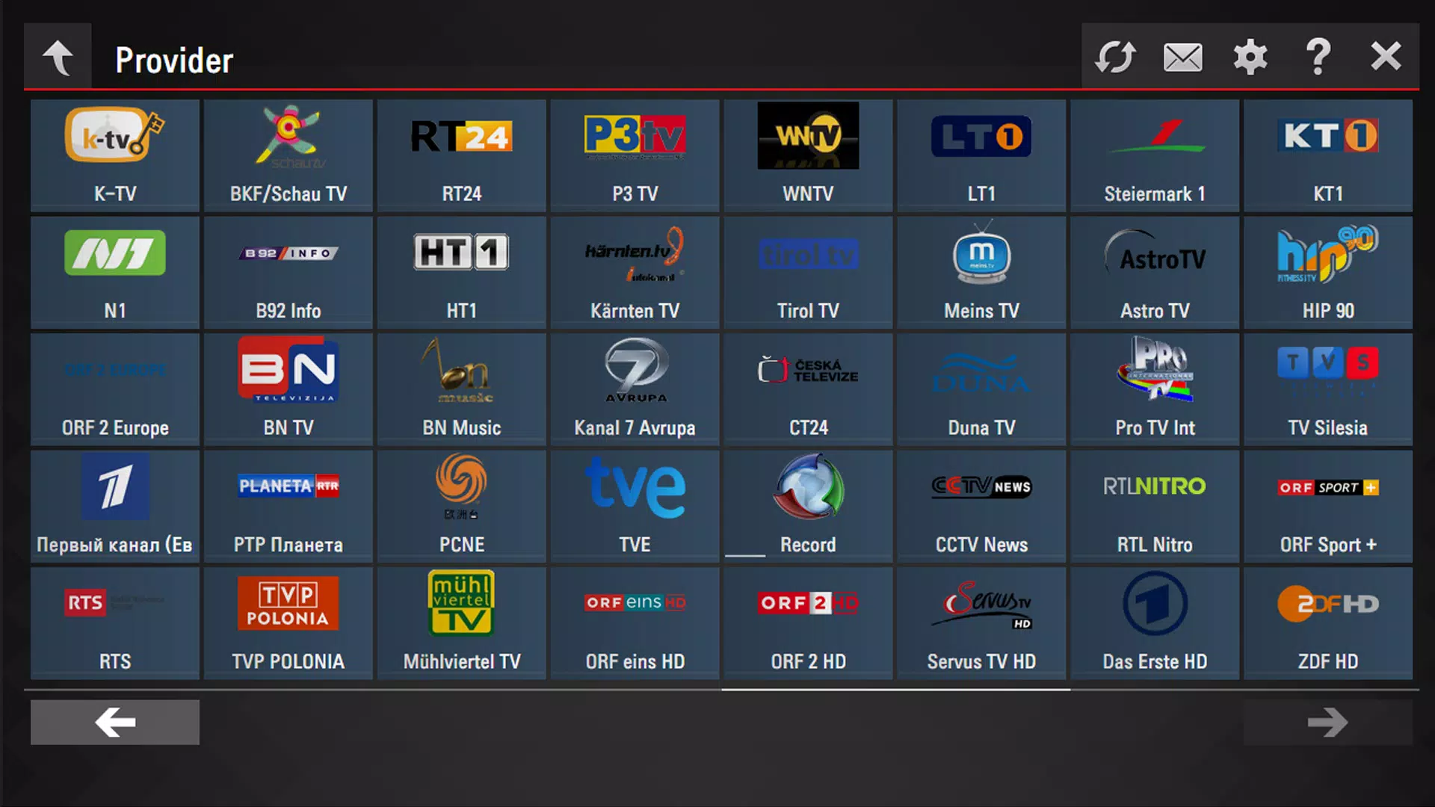Navigate to next page arrow
This screenshot has width=1435, height=807.
pos(1329,723)
